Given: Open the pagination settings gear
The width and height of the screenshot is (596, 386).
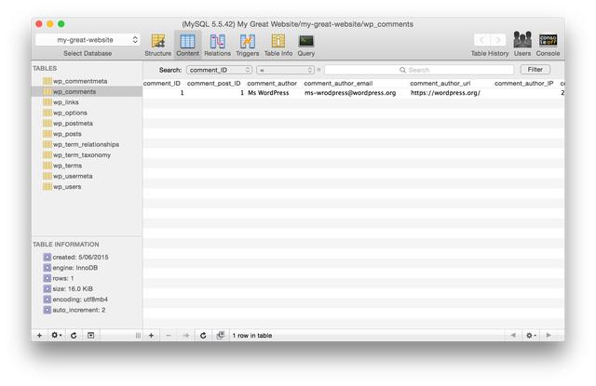Looking at the screenshot, I should 531,336.
